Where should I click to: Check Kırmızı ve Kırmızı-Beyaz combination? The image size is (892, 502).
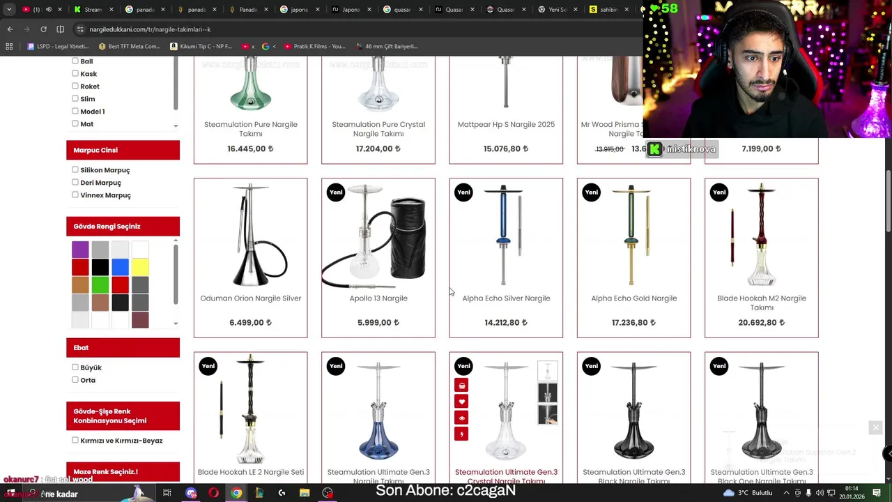[75, 440]
